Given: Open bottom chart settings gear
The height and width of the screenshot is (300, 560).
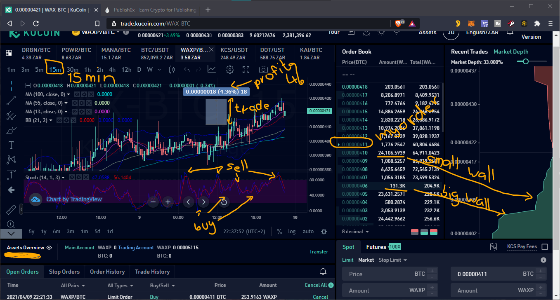Looking at the screenshot, I should coord(324,232).
